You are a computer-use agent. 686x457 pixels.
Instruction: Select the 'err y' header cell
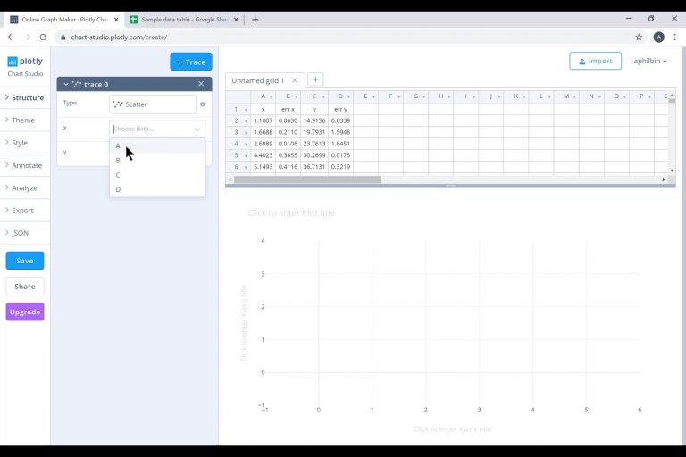[x=340, y=109]
